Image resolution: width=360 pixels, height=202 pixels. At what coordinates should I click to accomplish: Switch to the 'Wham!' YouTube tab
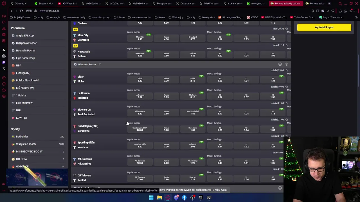(67, 4)
